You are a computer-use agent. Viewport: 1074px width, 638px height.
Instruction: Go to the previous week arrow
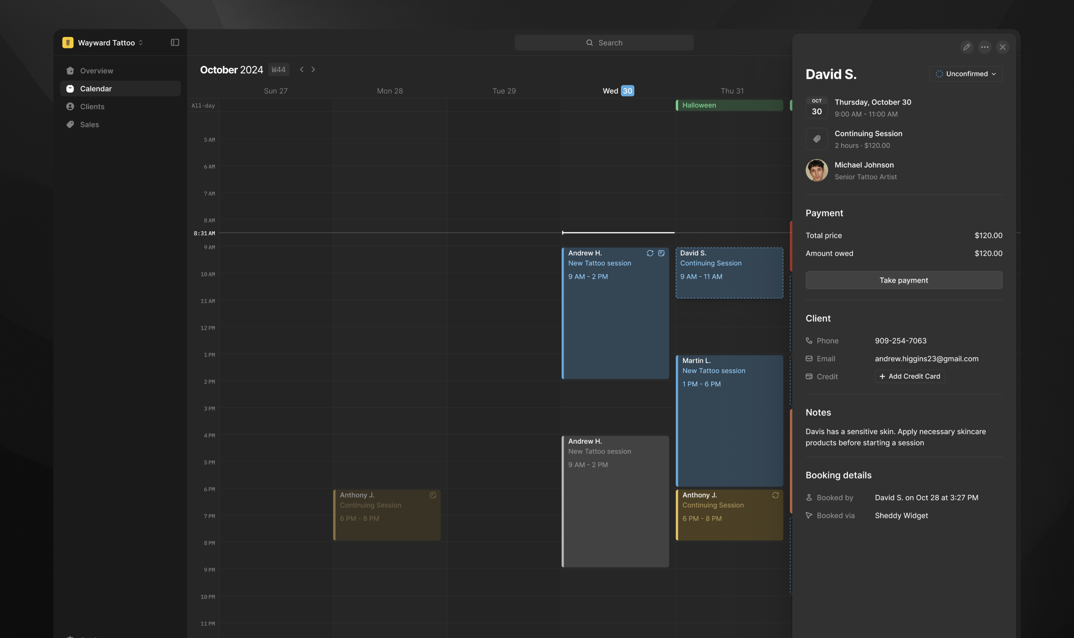click(x=302, y=70)
